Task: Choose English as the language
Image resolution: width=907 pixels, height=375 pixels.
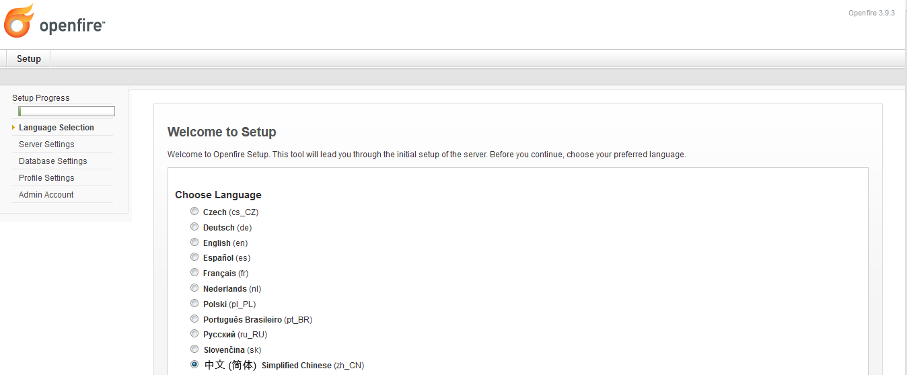Action: point(194,243)
